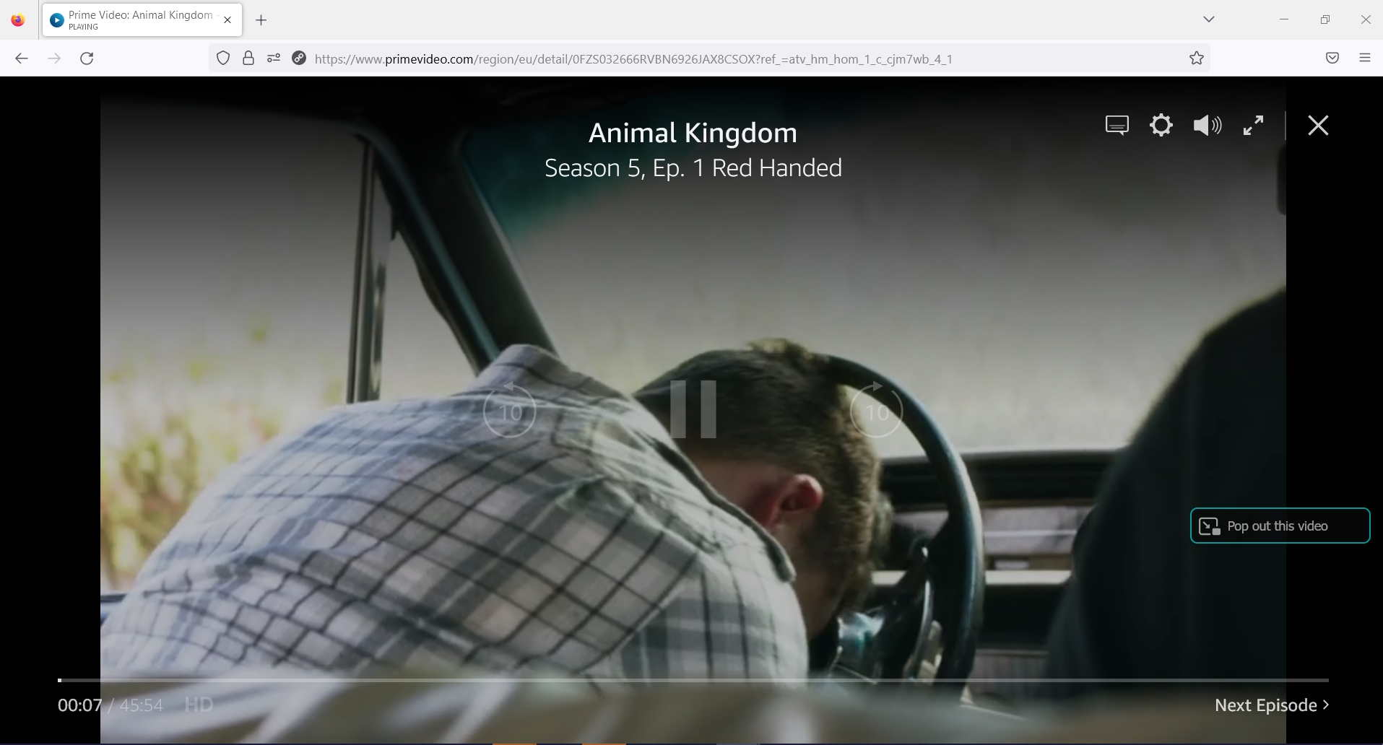This screenshot has width=1383, height=745.
Task: Skip back 10 seconds
Action: click(510, 411)
